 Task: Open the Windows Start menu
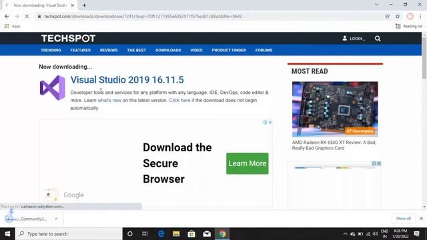[7, 234]
